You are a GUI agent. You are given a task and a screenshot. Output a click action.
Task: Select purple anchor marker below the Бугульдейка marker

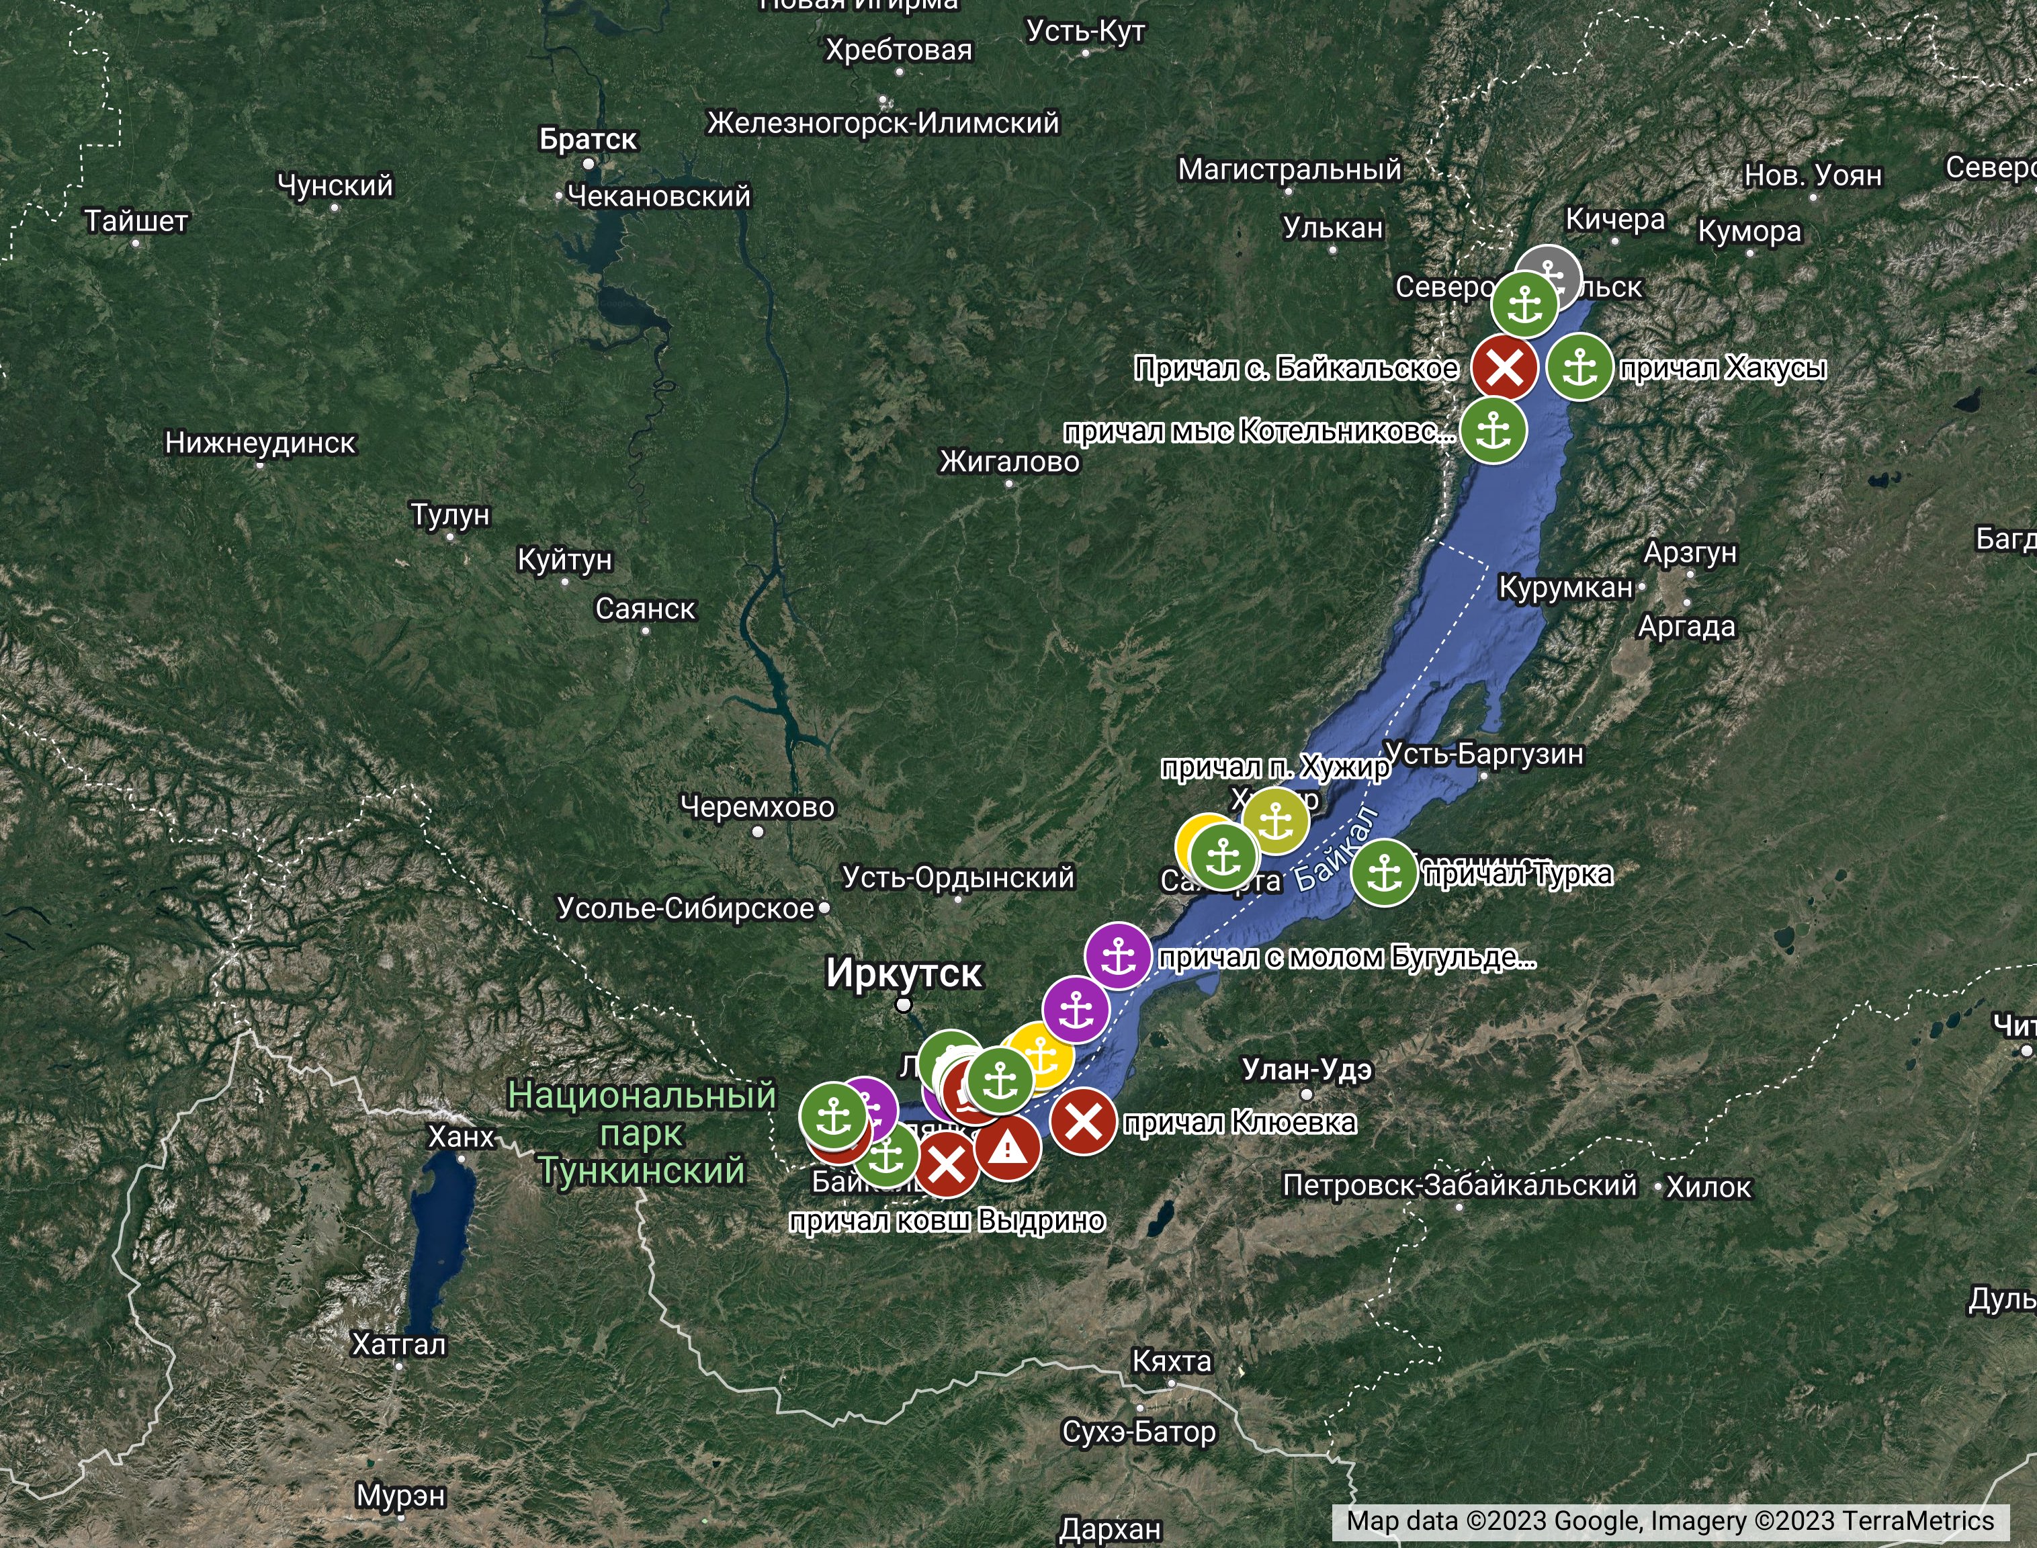tap(1076, 1010)
